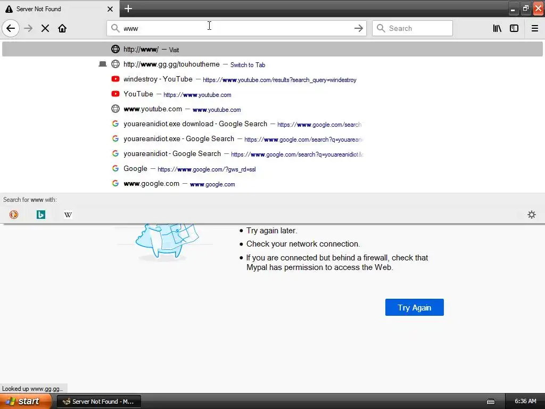Switch to the www.gg.gg/touhoutheme tab suggestion
This screenshot has width=545, height=409.
pyautogui.click(x=272, y=64)
